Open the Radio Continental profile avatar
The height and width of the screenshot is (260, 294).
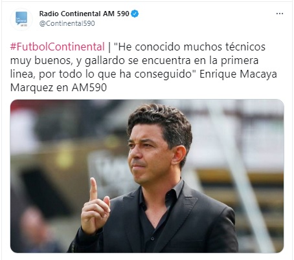coord(21,19)
